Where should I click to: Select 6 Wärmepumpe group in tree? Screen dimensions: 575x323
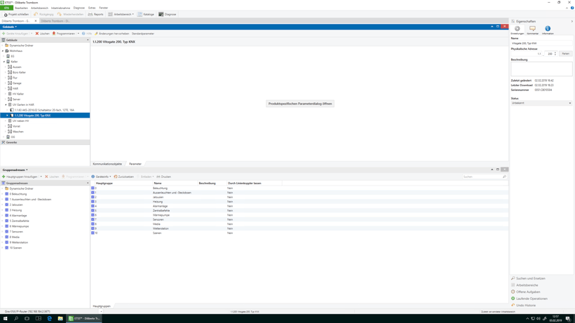[19, 226]
